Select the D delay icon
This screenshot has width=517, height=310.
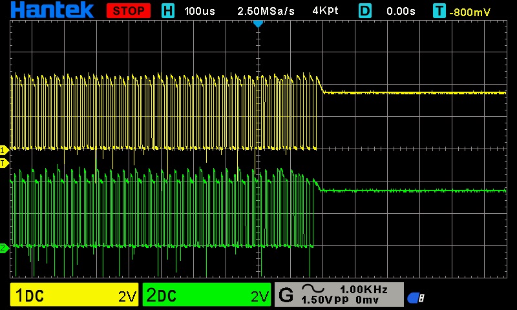(x=364, y=11)
